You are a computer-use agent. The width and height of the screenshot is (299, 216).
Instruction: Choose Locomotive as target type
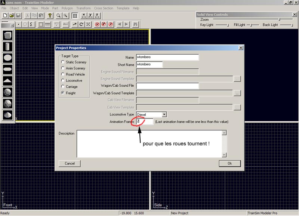[x=63, y=81]
